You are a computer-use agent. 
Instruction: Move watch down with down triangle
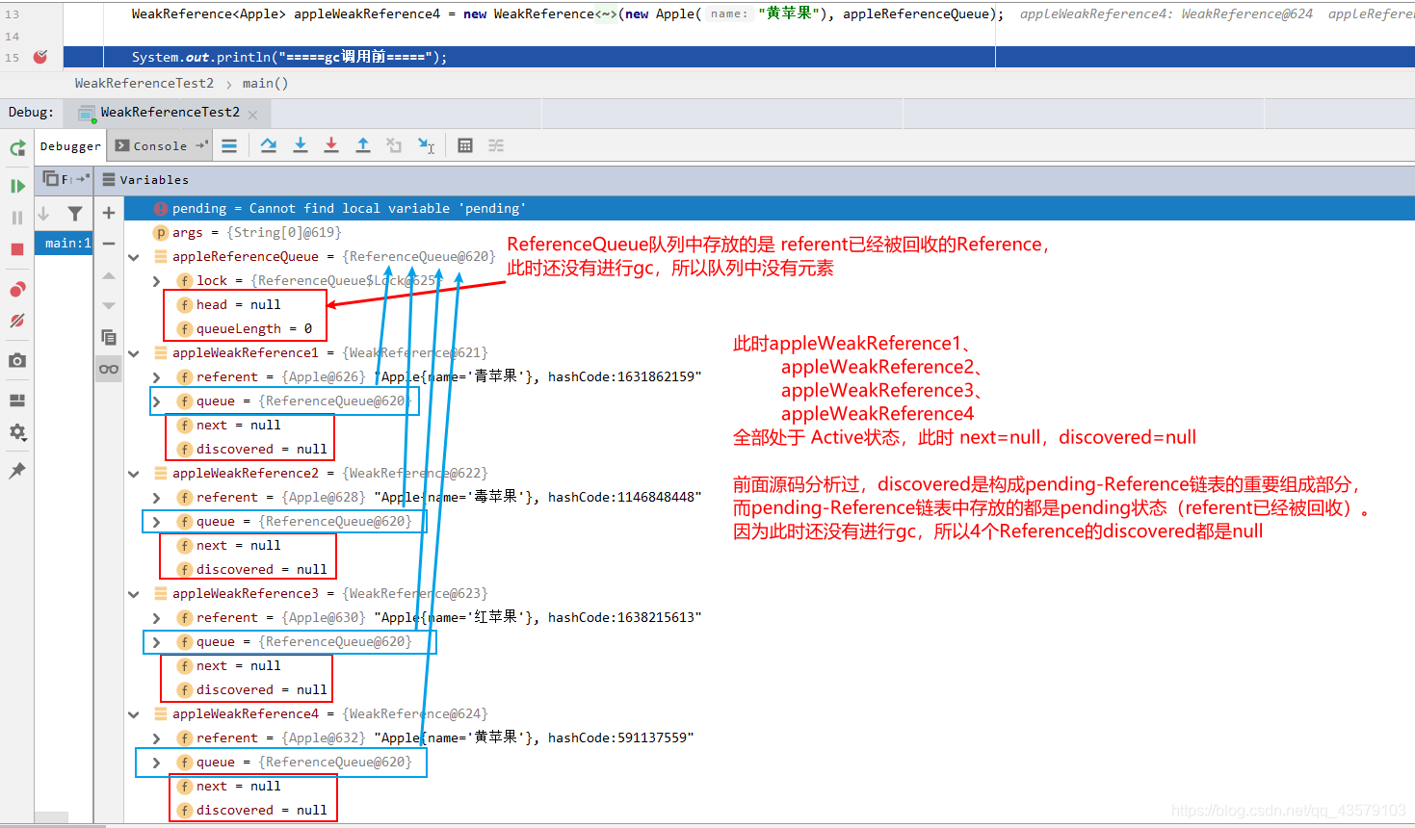coord(109,306)
